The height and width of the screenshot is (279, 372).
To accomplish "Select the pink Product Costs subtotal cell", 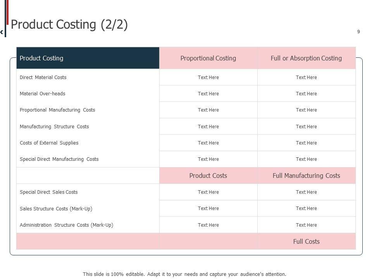I will (208, 176).
